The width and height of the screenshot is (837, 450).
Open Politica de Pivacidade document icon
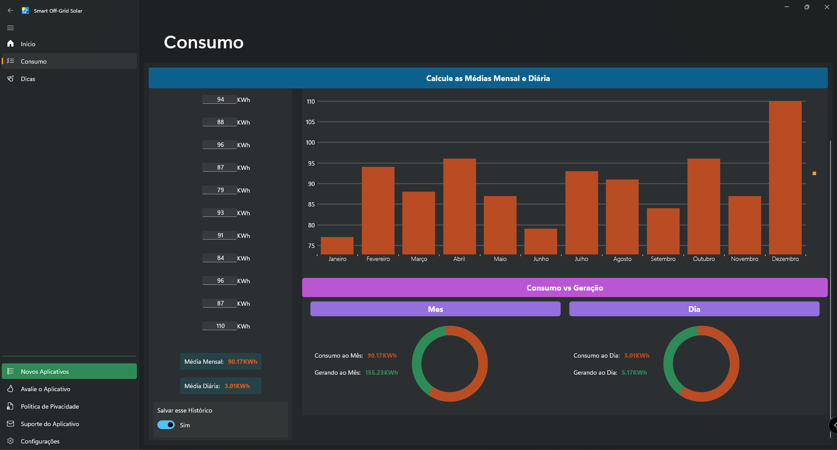click(x=10, y=406)
